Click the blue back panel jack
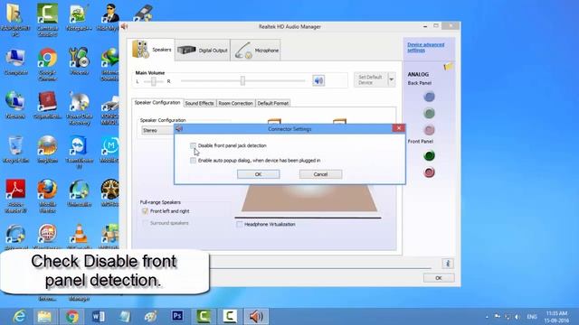The width and height of the screenshot is (579, 325). [429, 97]
